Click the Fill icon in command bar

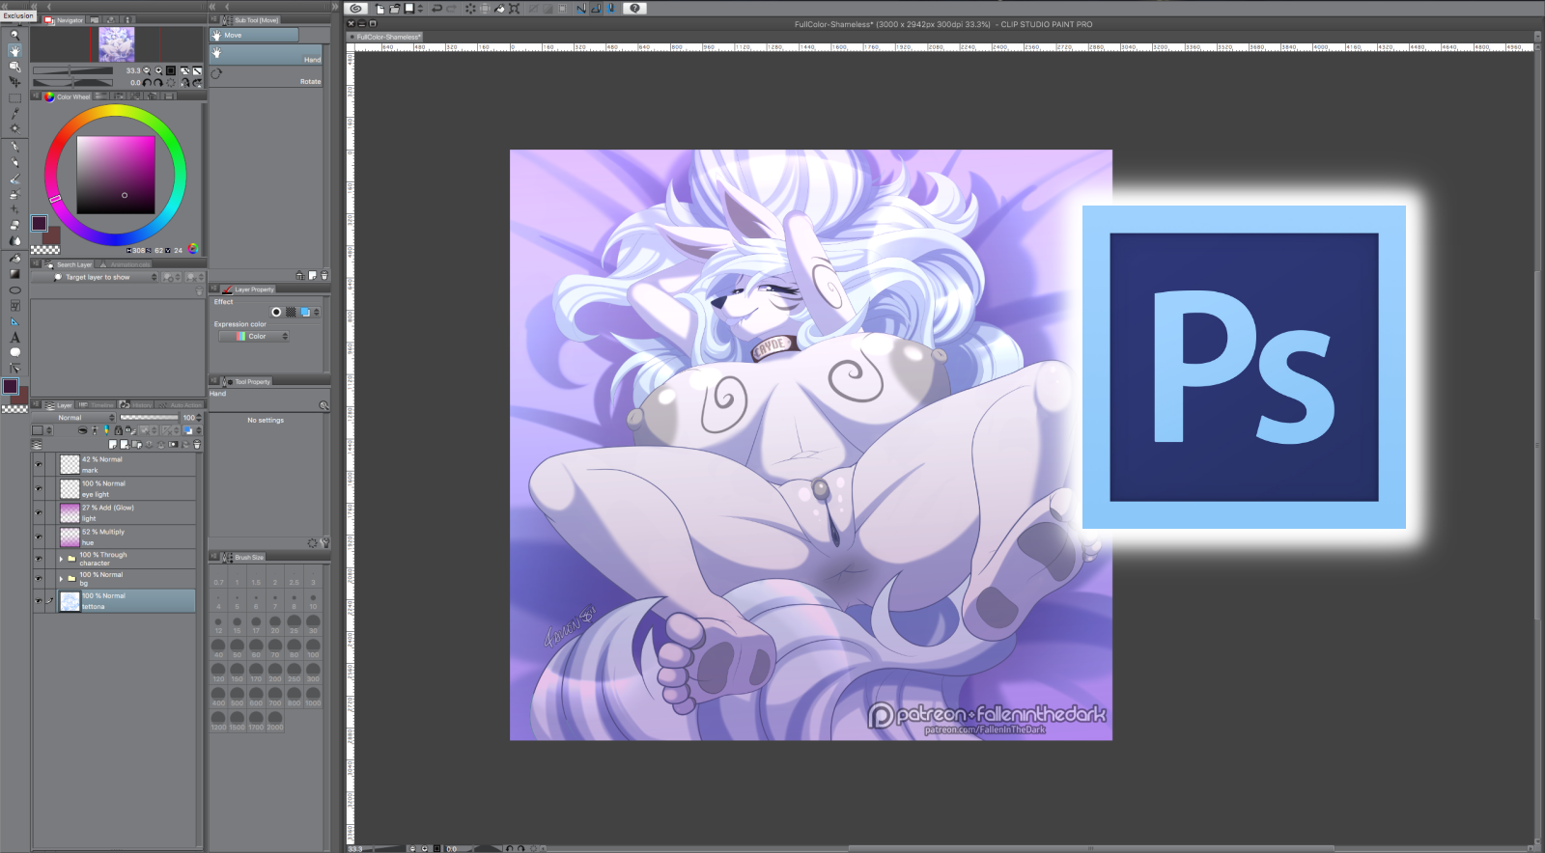coord(499,9)
